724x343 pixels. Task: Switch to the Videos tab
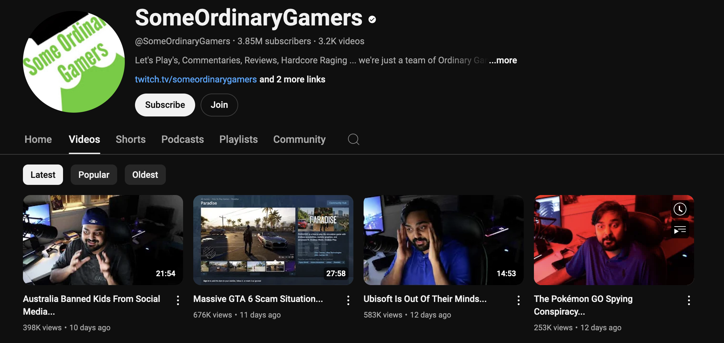click(84, 139)
